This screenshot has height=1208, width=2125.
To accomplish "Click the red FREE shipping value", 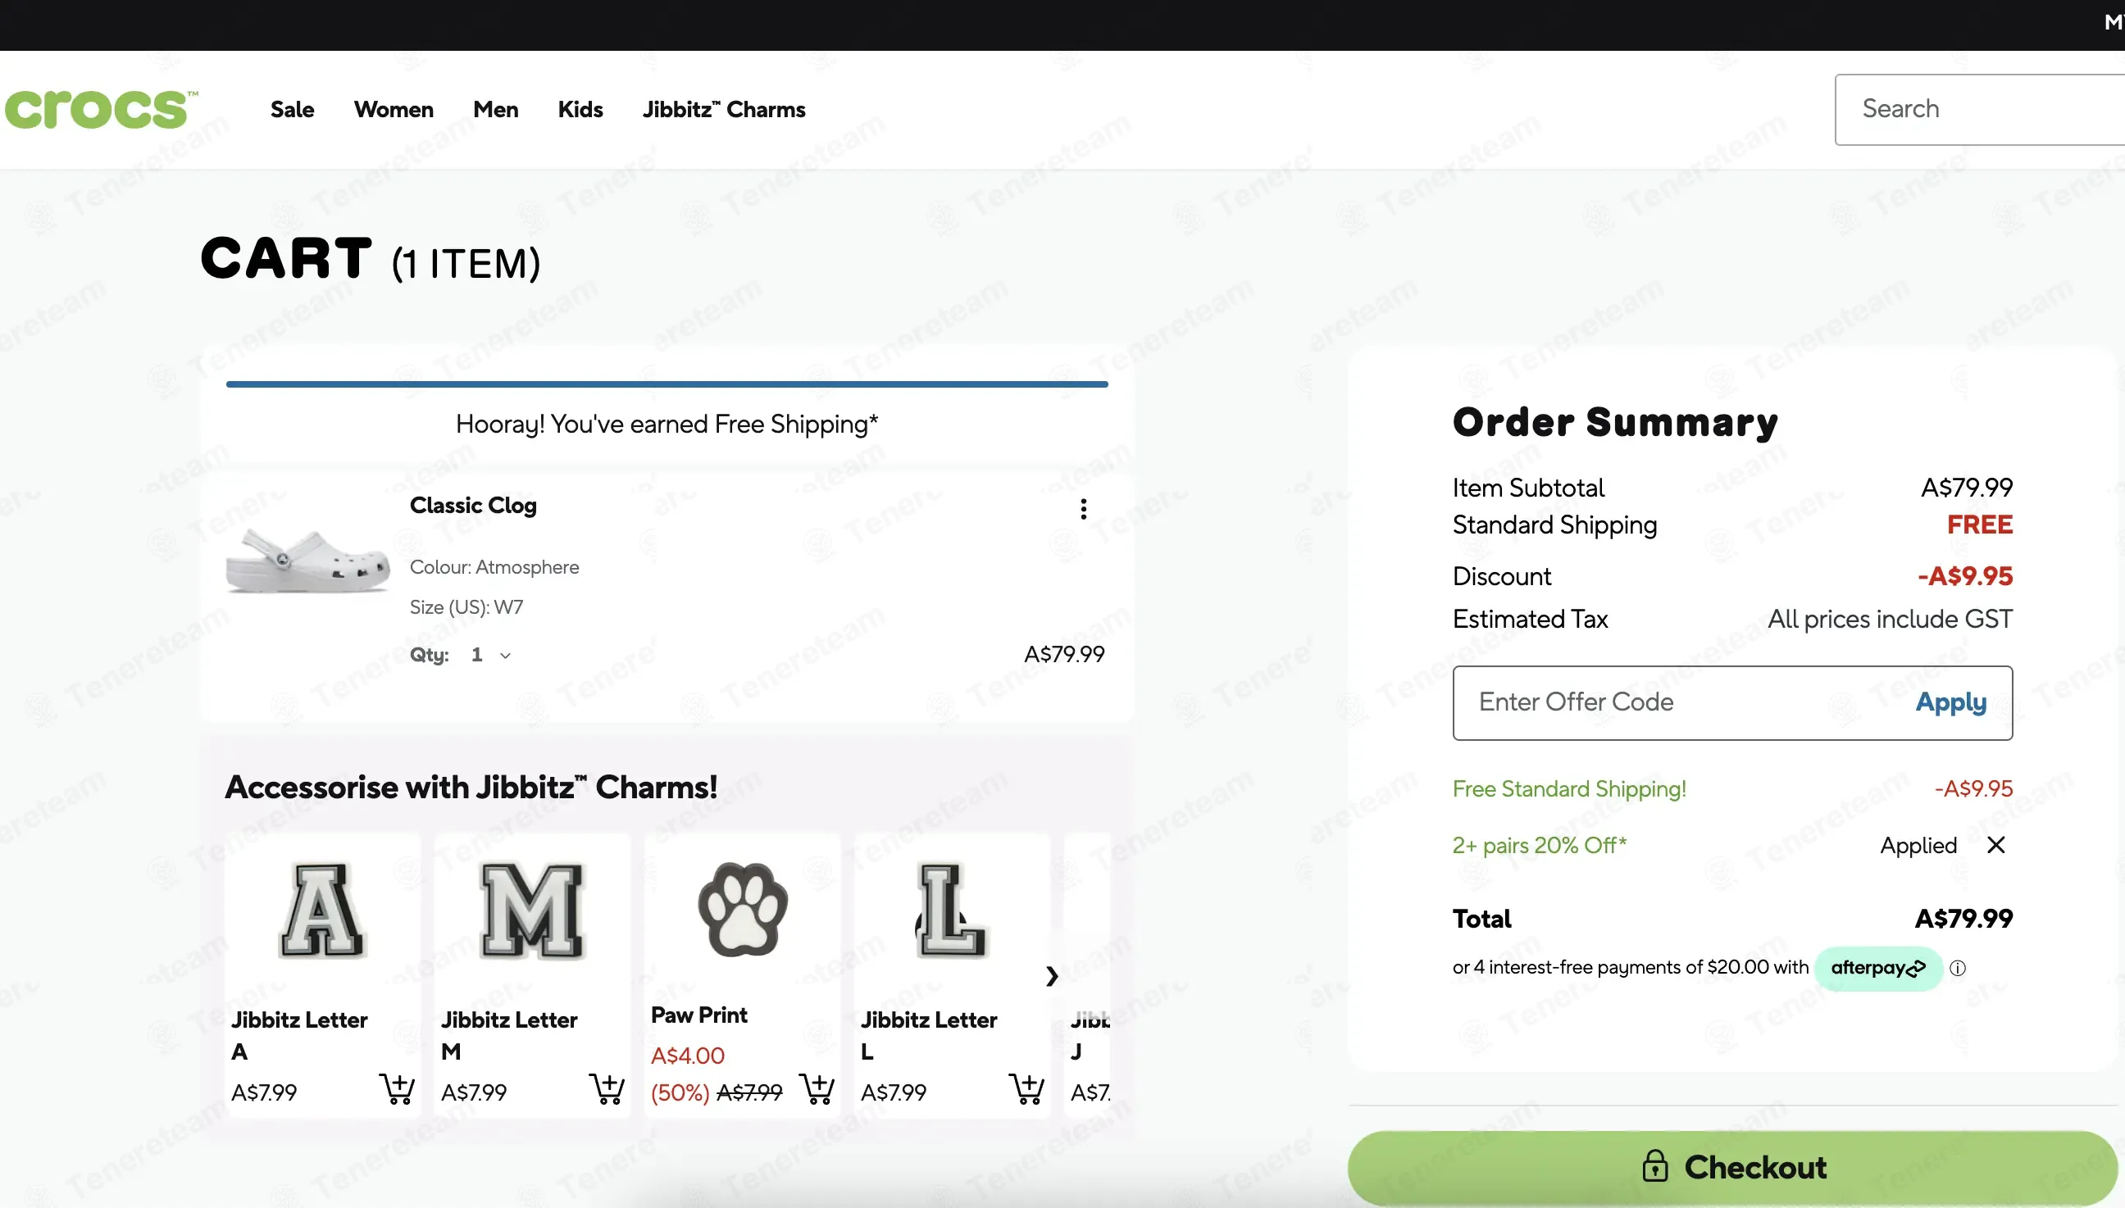I will pyautogui.click(x=1980, y=525).
